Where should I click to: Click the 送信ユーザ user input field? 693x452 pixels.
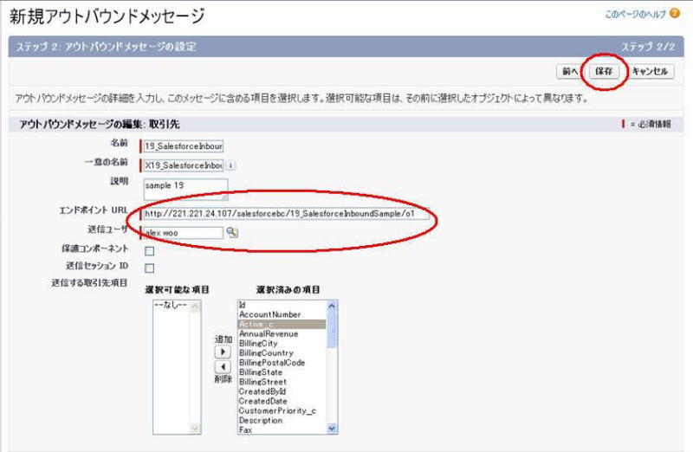click(x=183, y=232)
